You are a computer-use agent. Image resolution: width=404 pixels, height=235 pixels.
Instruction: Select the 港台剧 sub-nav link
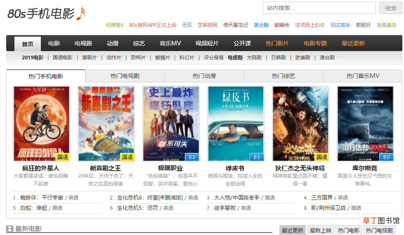click(x=327, y=58)
